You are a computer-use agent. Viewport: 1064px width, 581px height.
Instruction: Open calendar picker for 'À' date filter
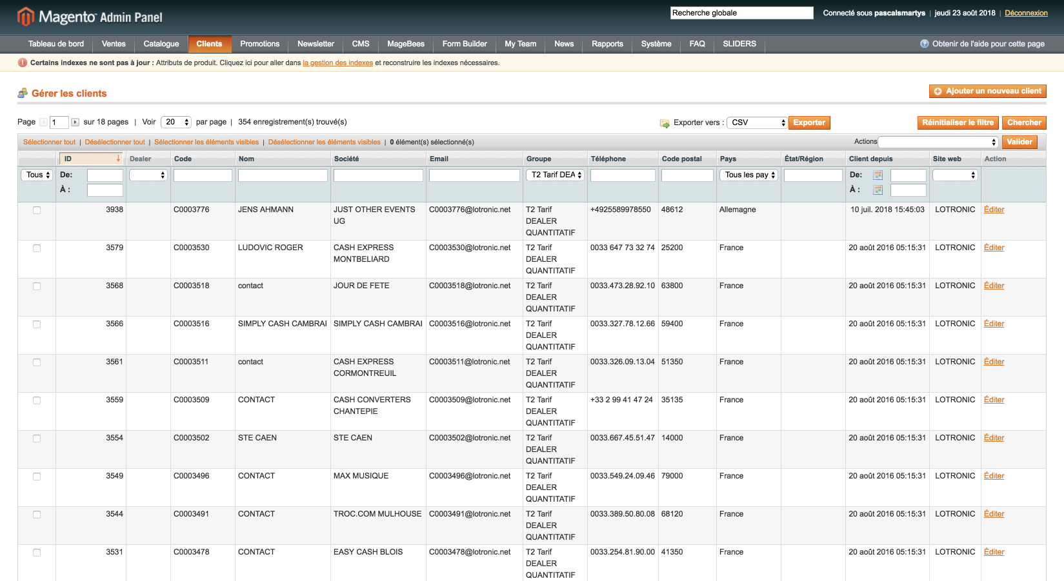pos(878,190)
